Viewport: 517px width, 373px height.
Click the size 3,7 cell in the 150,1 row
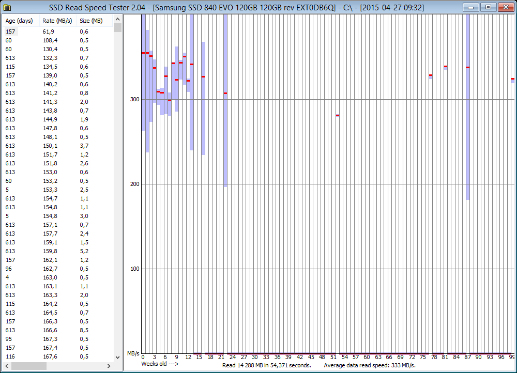[84, 146]
